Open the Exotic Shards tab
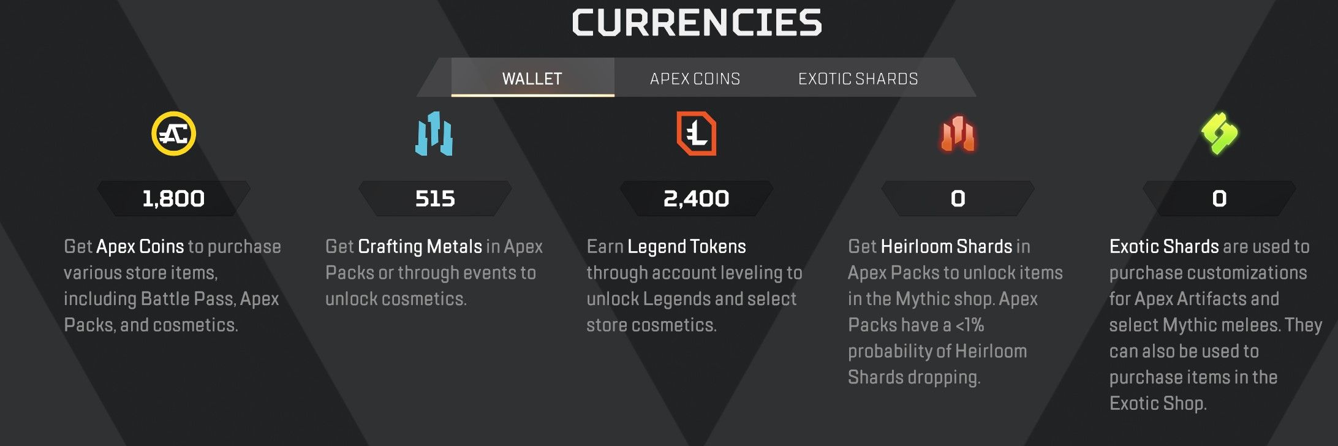The image size is (1338, 446). click(858, 78)
